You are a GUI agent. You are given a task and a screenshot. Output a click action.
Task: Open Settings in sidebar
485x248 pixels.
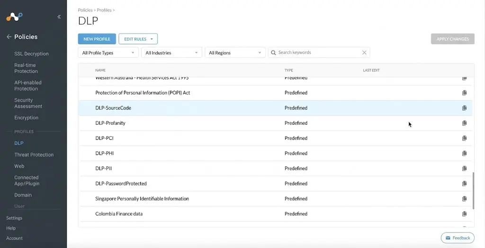point(14,218)
